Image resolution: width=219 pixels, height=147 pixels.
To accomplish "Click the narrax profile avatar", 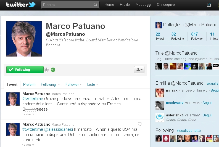I will (x=160, y=93).
